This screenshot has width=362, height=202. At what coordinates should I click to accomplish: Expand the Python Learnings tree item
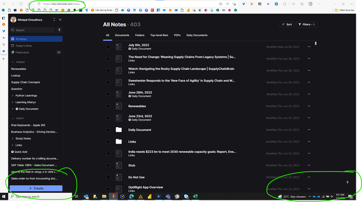(x=13, y=96)
